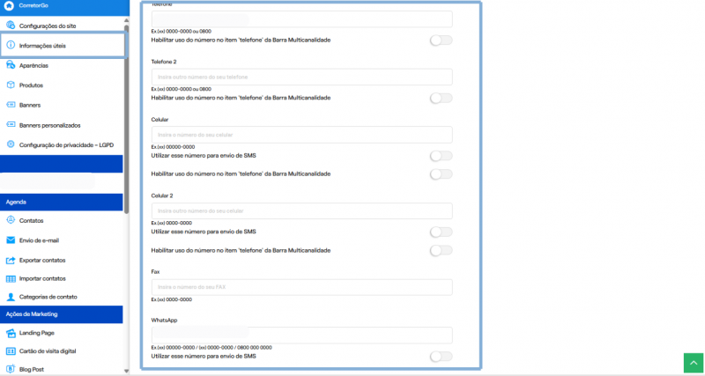705x376 pixels.
Task: Click the sidebar scrollbar up arrow
Action: pos(126,20)
